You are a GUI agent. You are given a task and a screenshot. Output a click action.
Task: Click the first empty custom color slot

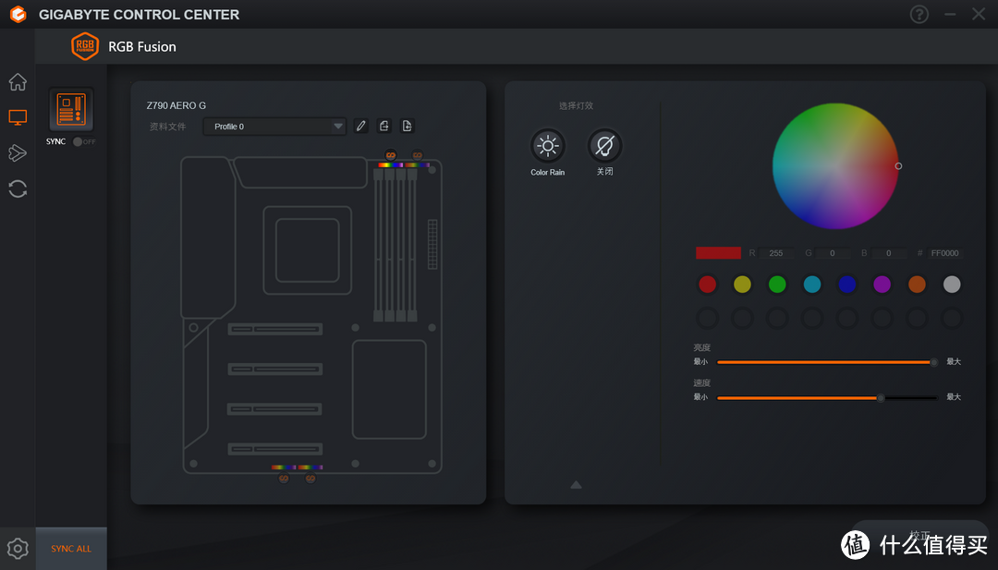707,318
